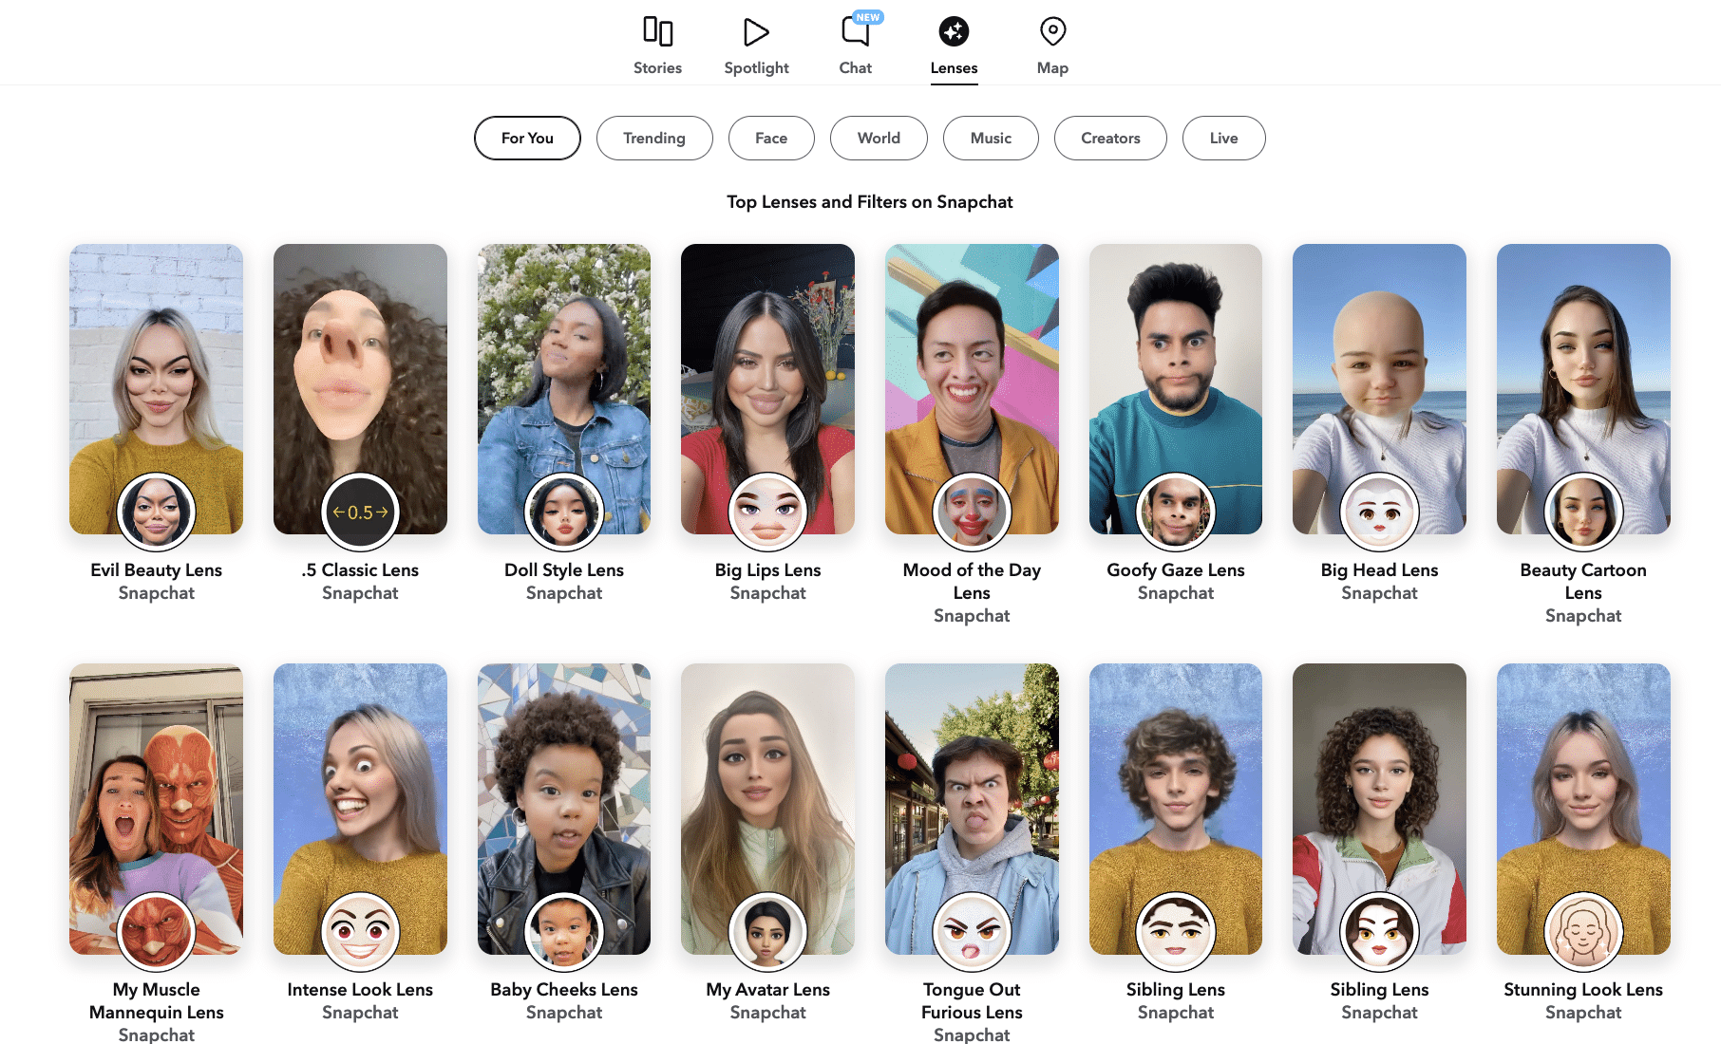Click the Tongue Out Furious round icon
The width and height of the screenshot is (1721, 1044).
pyautogui.click(x=972, y=932)
